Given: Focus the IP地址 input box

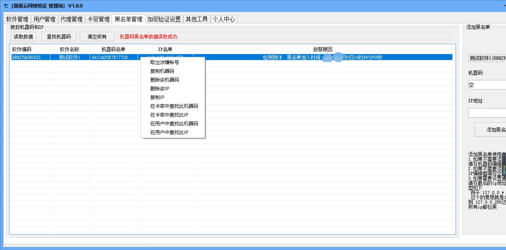Looking at the screenshot, I should coord(487,113).
